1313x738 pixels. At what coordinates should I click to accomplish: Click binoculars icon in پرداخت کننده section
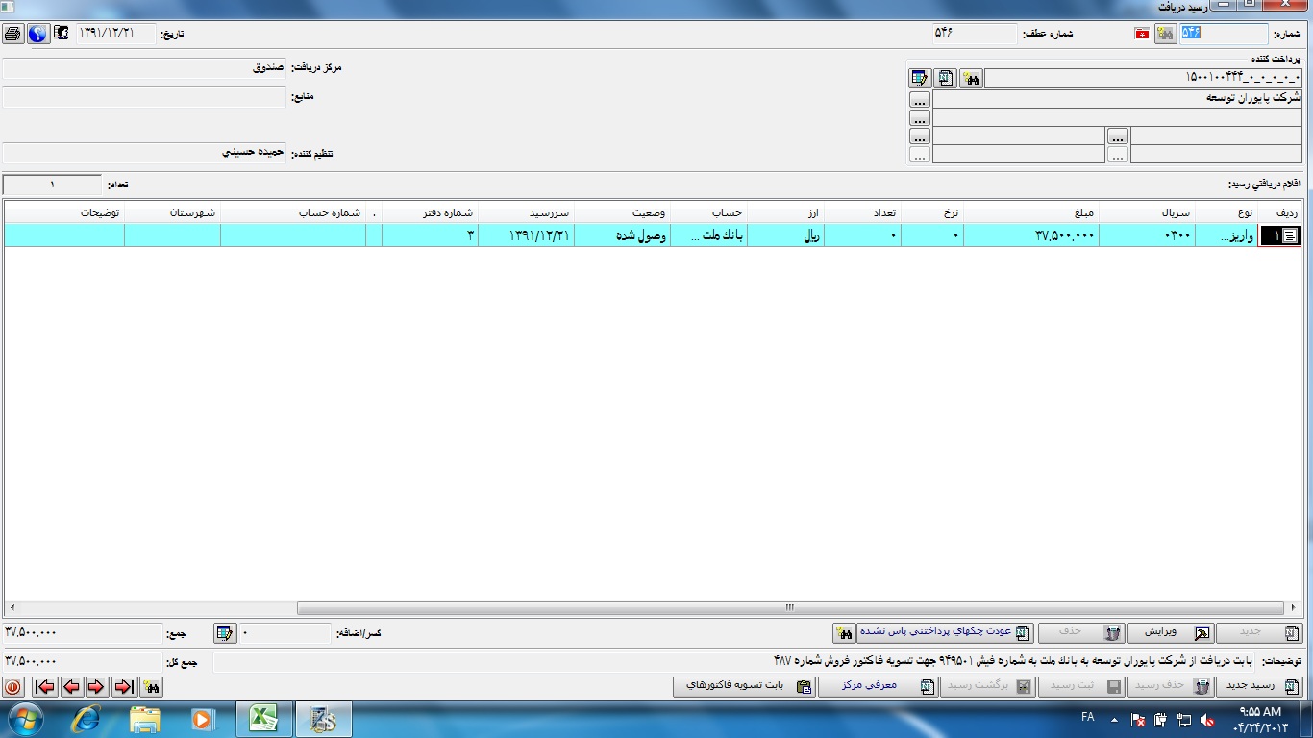[971, 79]
